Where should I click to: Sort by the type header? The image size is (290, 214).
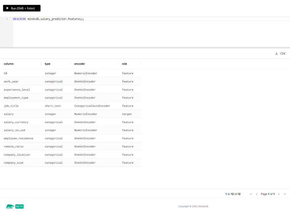click(47, 64)
